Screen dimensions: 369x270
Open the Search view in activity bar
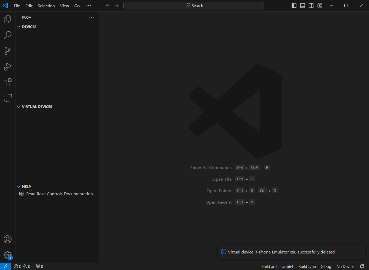point(8,35)
